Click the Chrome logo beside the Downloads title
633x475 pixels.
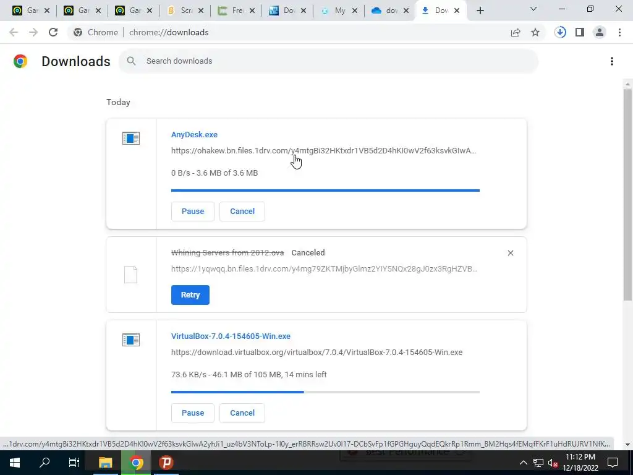pos(20,61)
